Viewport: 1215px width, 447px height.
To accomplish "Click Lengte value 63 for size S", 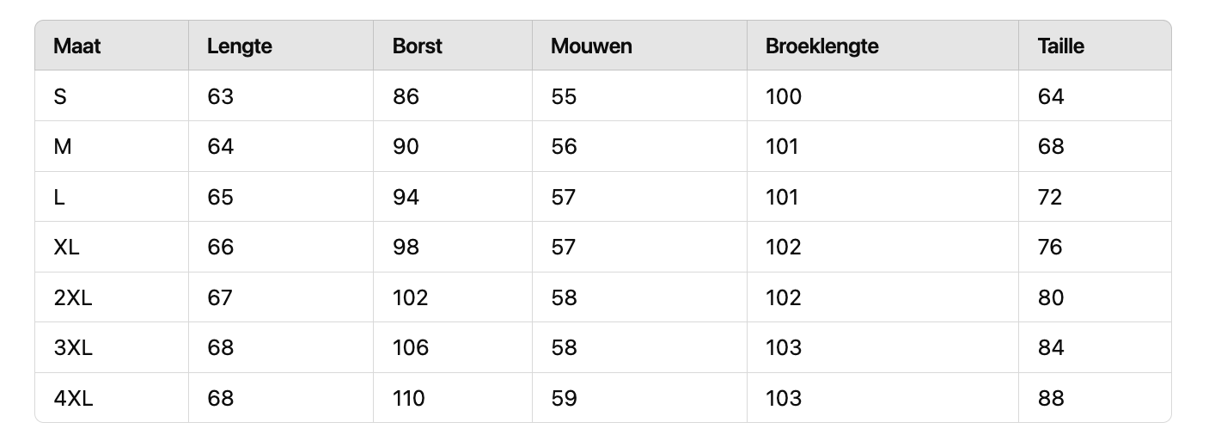I will [x=220, y=96].
